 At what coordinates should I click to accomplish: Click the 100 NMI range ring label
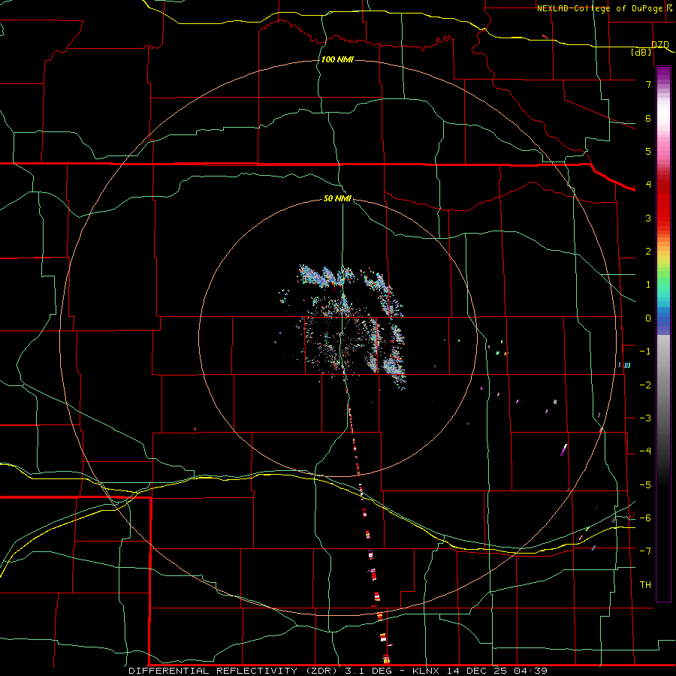(x=337, y=59)
